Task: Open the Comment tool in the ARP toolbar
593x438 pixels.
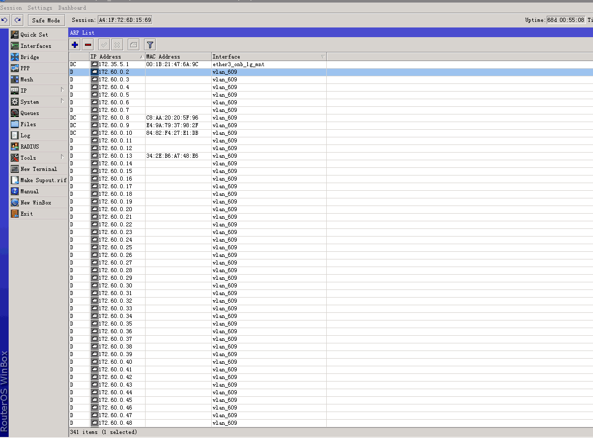Action: click(x=133, y=44)
